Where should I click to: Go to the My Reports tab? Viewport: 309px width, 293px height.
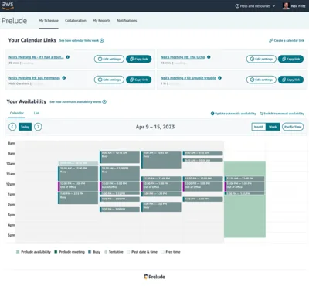[101, 21]
